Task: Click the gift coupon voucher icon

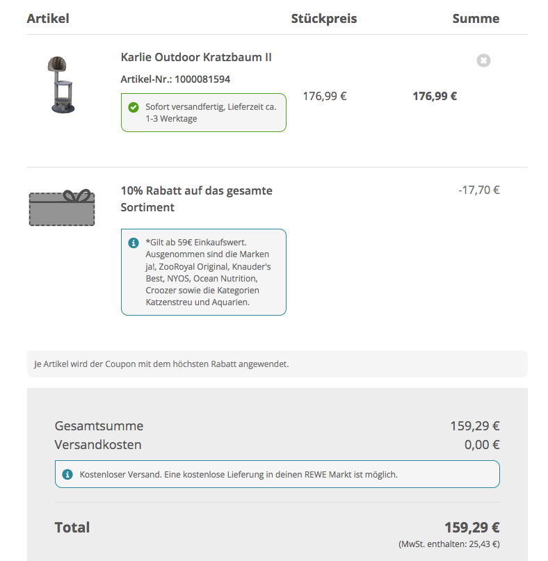Action: [62, 207]
